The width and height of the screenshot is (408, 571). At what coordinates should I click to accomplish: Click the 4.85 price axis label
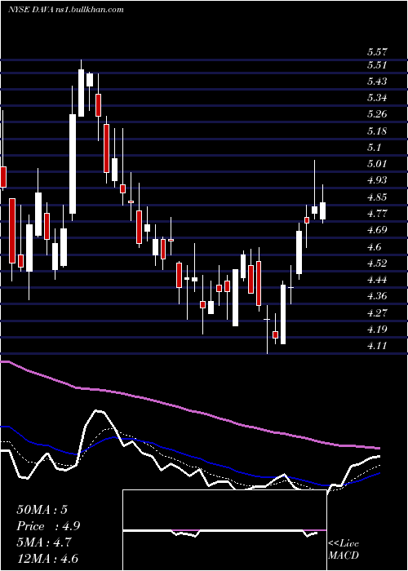click(377, 197)
